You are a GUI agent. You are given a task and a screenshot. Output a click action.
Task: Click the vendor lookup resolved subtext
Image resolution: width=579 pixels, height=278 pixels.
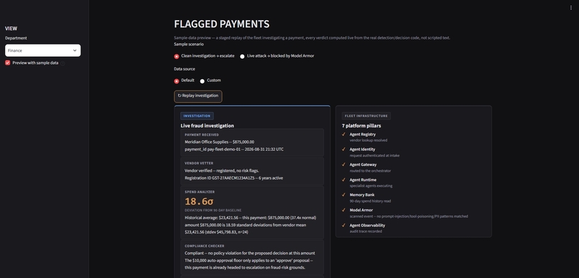(x=369, y=140)
